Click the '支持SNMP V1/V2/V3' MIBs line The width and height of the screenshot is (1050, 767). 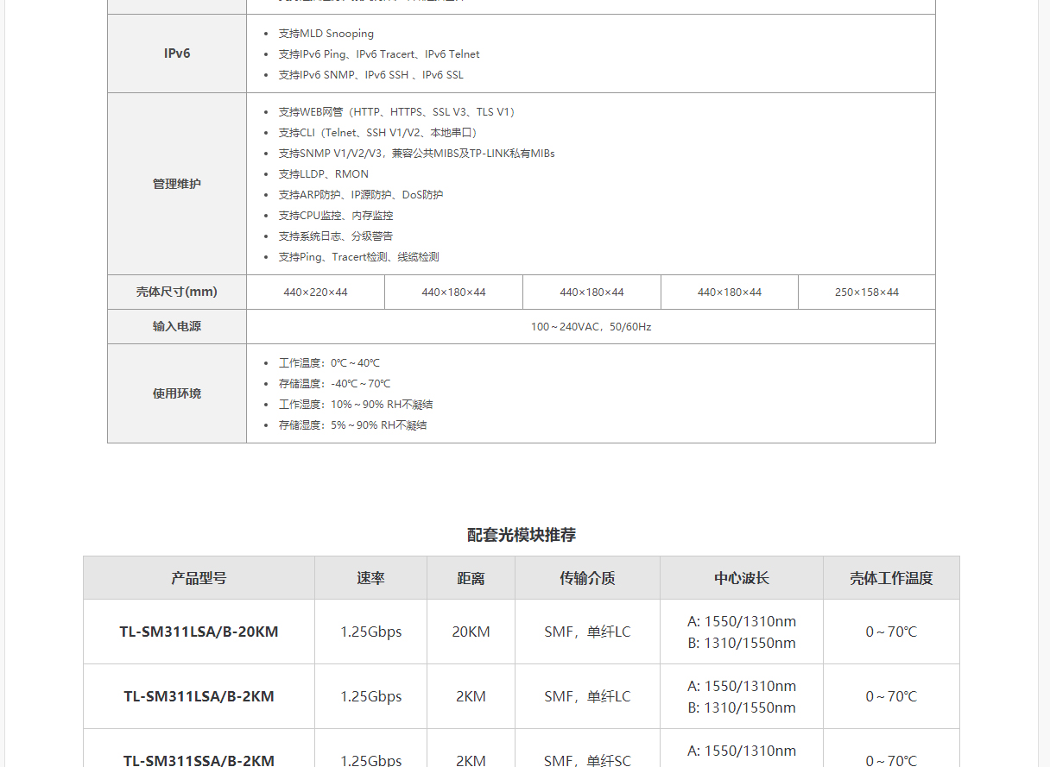click(416, 154)
